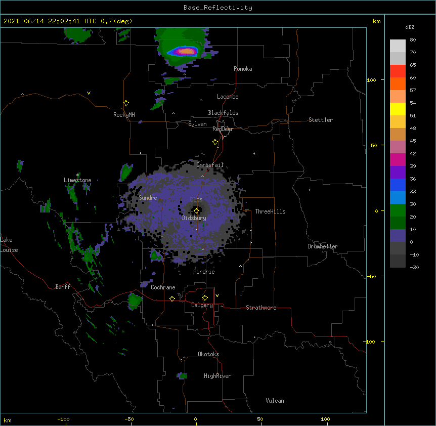436x426 pixels.
Task: Pick the magenta 39-42 dBZ legend swatch
Action: (398, 160)
